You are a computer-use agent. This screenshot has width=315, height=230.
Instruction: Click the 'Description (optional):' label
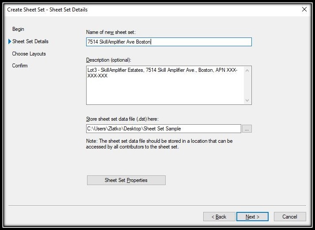click(x=109, y=60)
